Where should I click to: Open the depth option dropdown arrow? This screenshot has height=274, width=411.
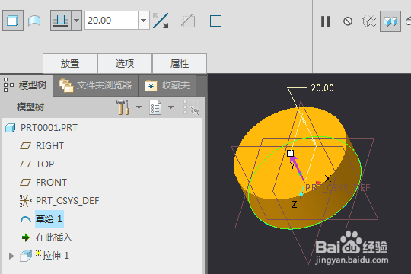point(77,21)
